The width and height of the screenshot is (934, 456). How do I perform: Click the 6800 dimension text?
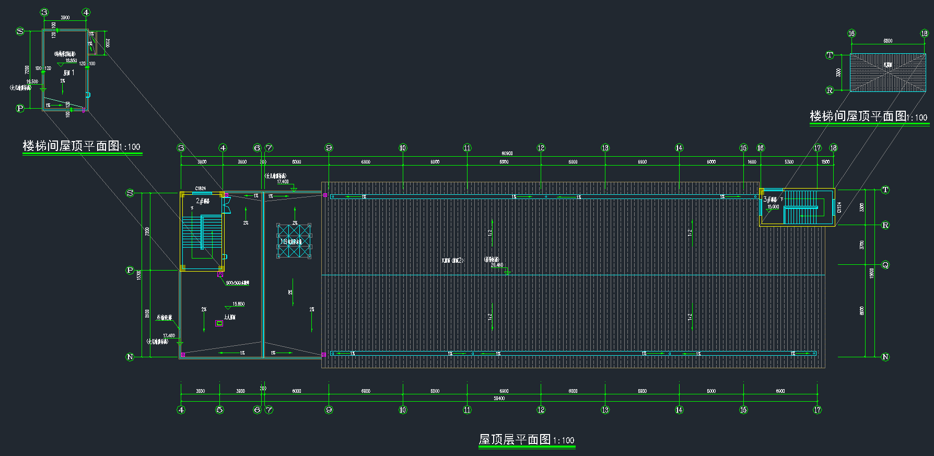coord(888,41)
